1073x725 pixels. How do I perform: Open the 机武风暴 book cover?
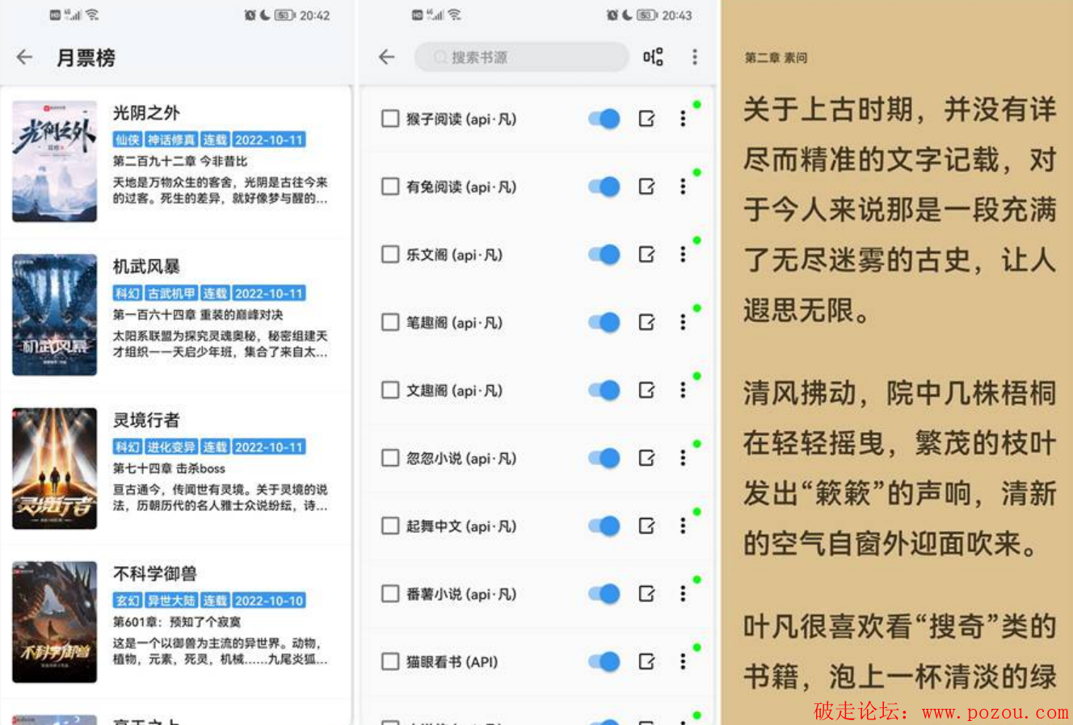[x=54, y=315]
